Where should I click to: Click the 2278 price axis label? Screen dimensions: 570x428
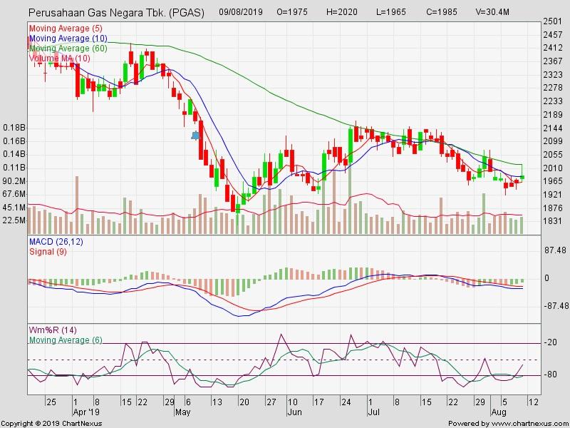(x=553, y=88)
